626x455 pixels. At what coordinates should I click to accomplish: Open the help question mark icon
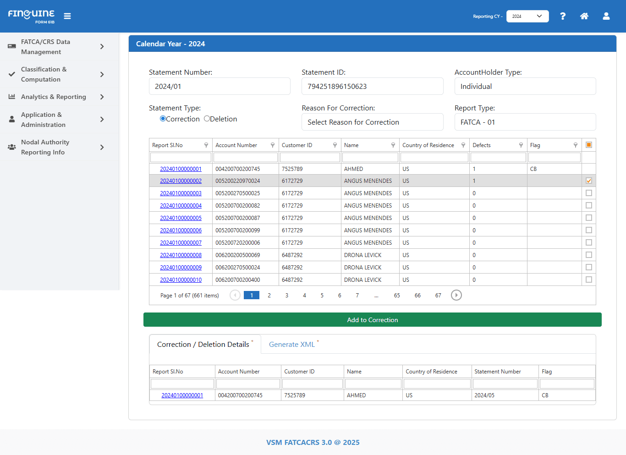coord(563,16)
